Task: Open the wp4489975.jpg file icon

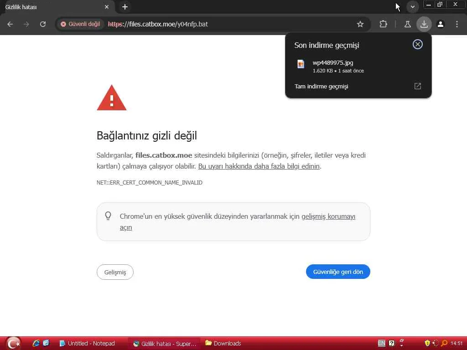Action: click(301, 64)
